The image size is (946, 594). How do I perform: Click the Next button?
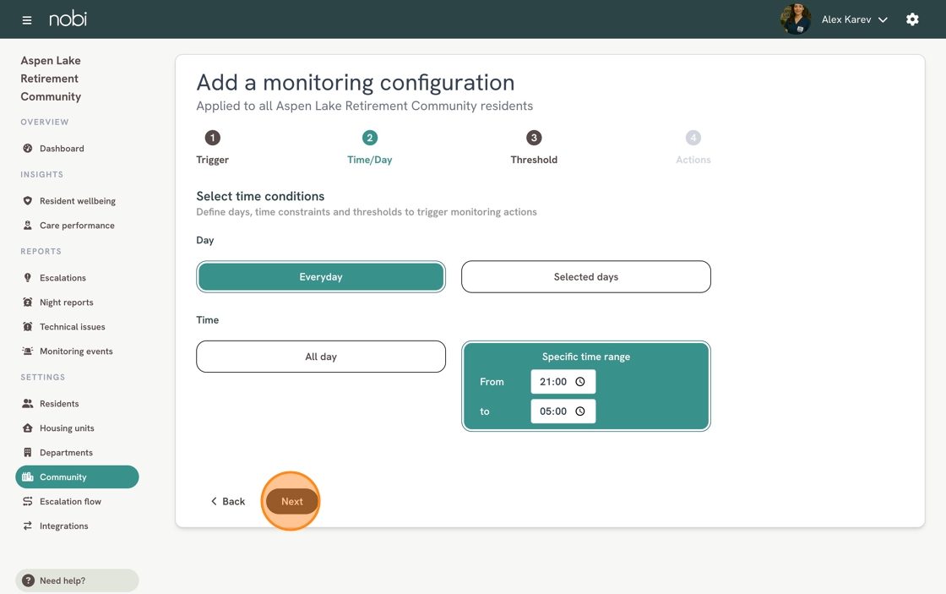point(292,502)
